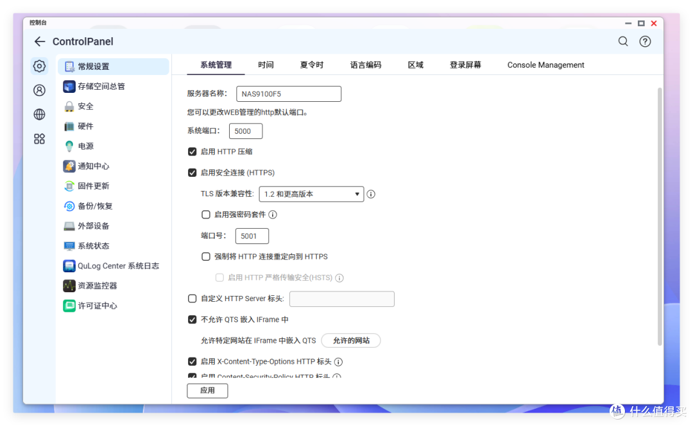Image resolution: width=693 pixels, height=426 pixels.
Task: Switch to Console Management tab
Action: click(x=545, y=65)
